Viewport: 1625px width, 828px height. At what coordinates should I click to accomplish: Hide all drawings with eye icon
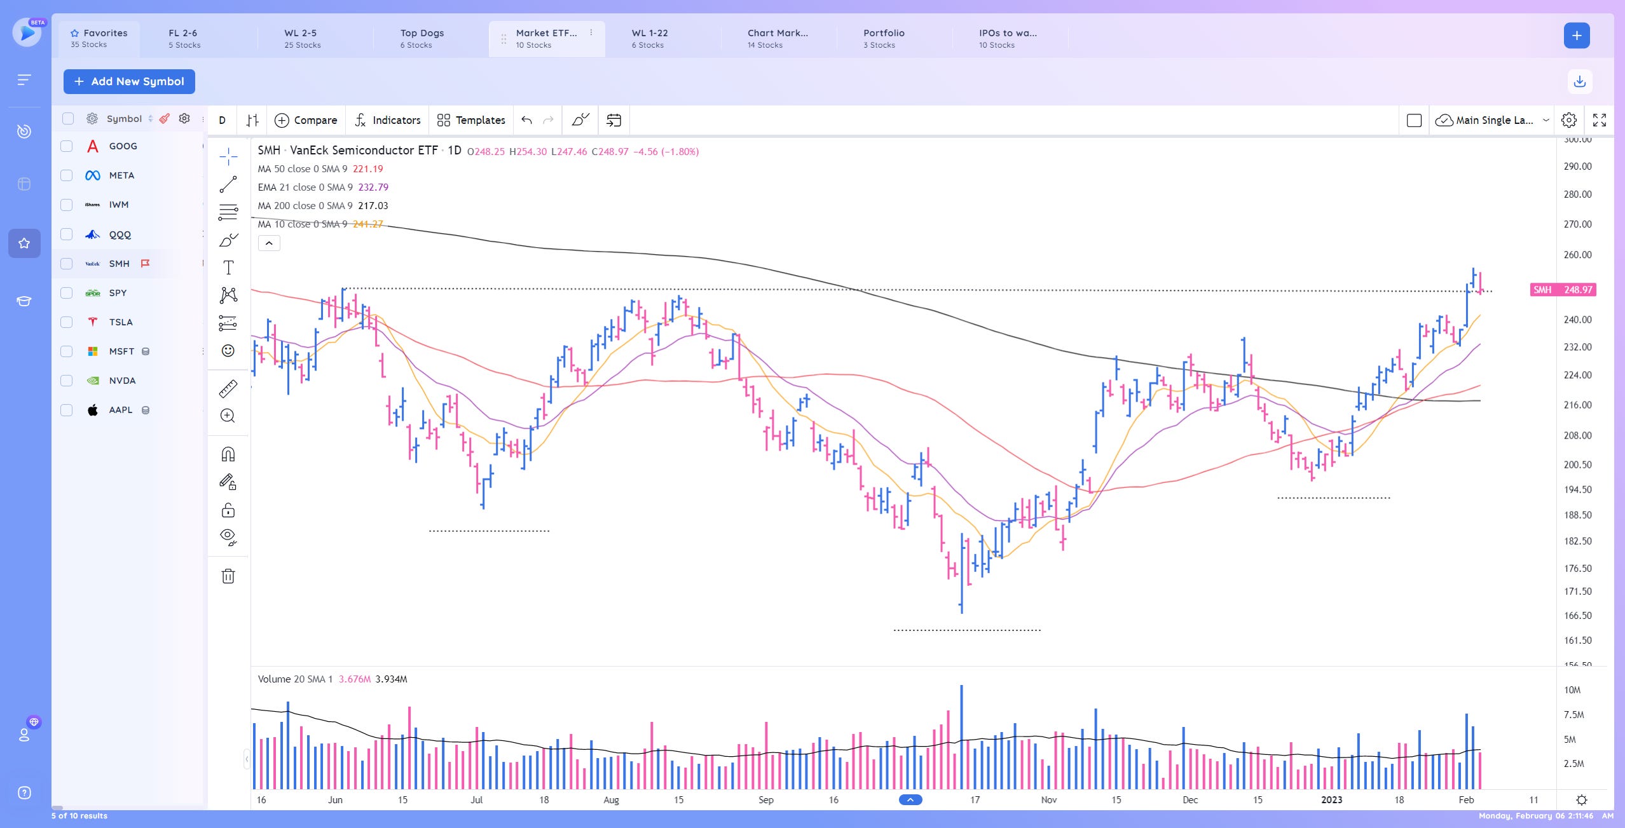228,538
